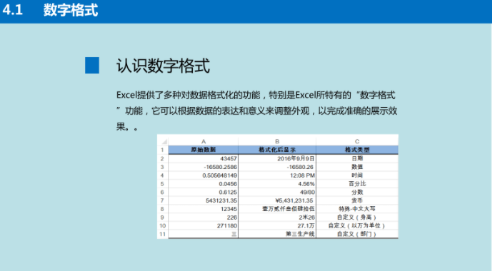Image resolution: width=495 pixels, height=271 pixels.
Task: Click the heading 认识数字格式
Action: click(x=163, y=66)
